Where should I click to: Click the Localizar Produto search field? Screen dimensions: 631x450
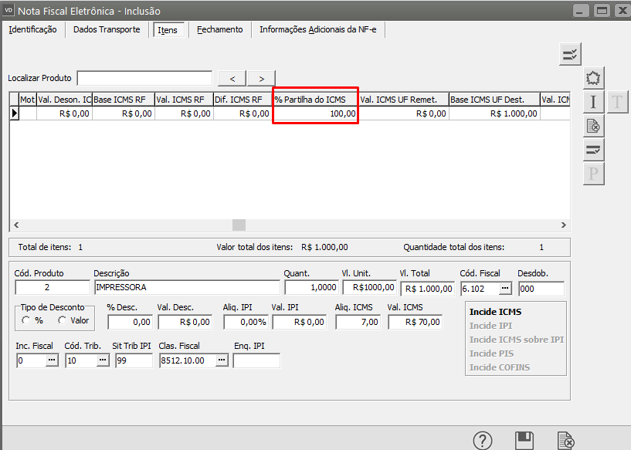(x=144, y=78)
